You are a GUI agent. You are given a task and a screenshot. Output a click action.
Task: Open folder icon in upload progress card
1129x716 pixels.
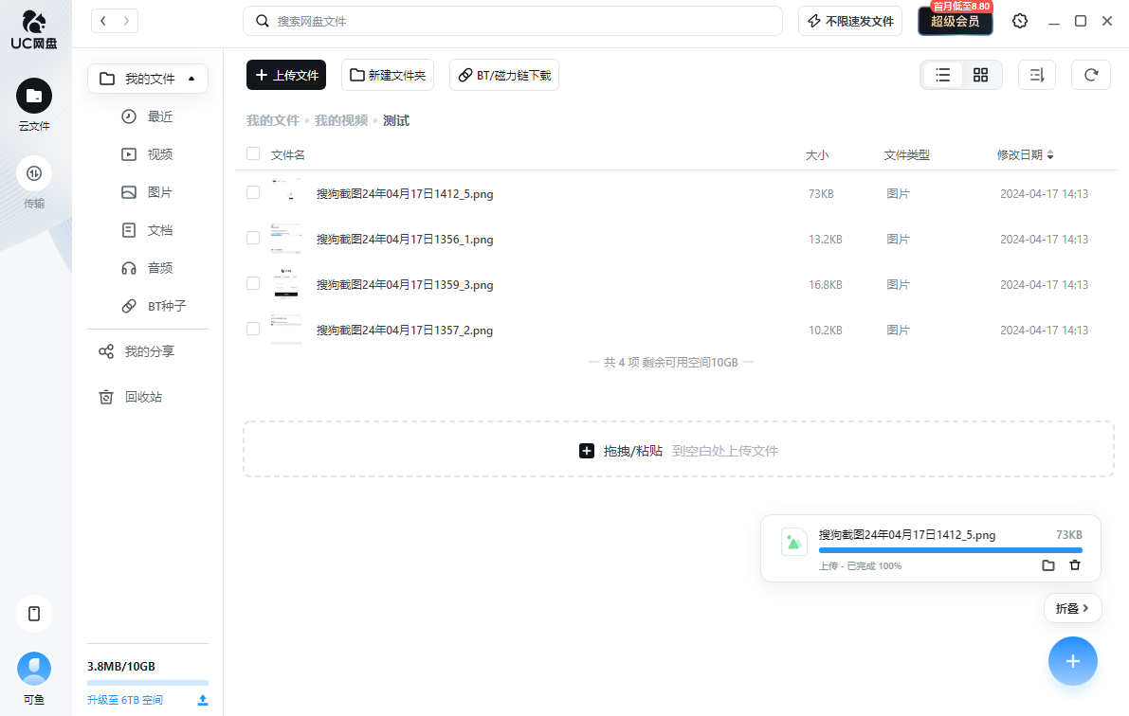[1048, 565]
